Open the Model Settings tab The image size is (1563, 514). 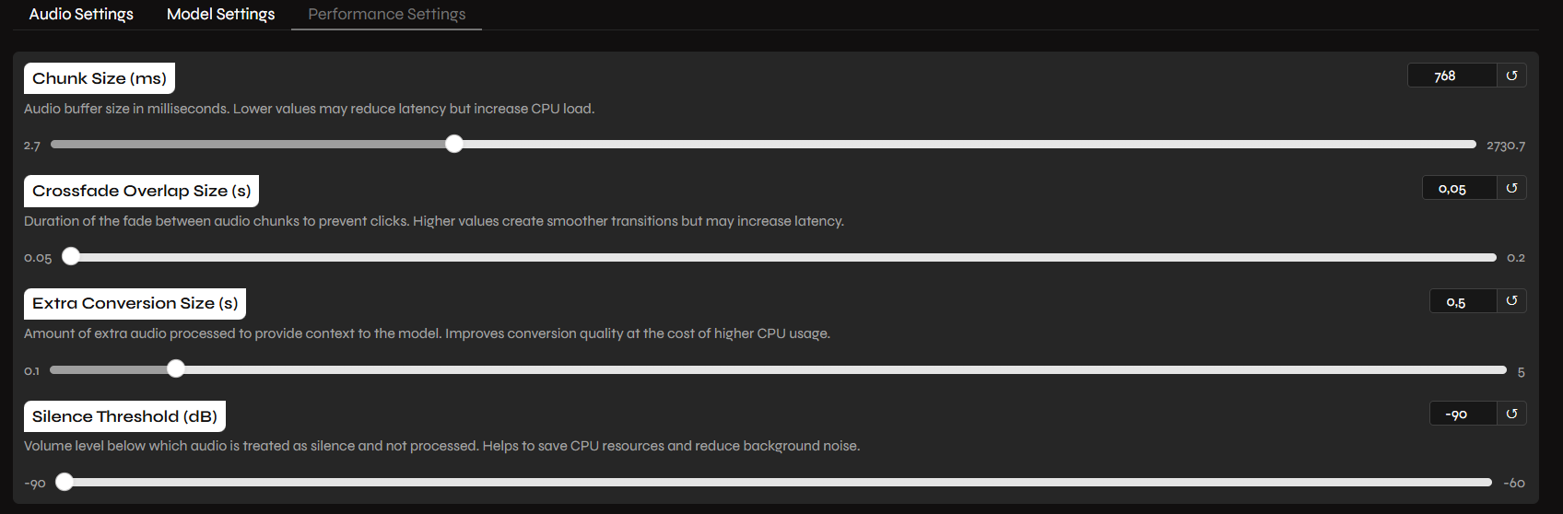pos(220,15)
